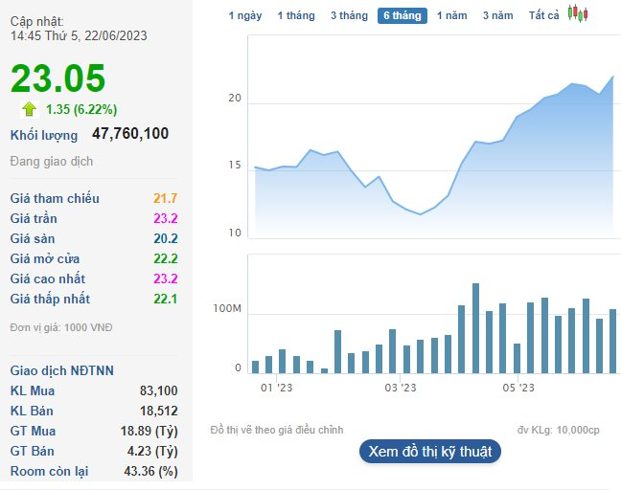
Task: Click the current price 23.05
Action: point(58,78)
